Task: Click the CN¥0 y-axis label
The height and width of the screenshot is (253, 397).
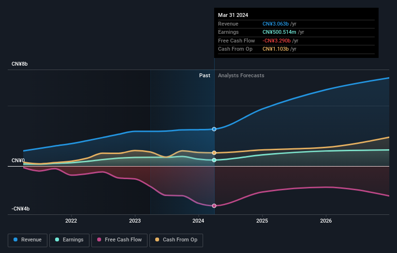Action: (x=18, y=160)
